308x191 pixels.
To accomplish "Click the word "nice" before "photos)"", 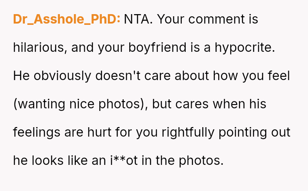I will [83, 104].
